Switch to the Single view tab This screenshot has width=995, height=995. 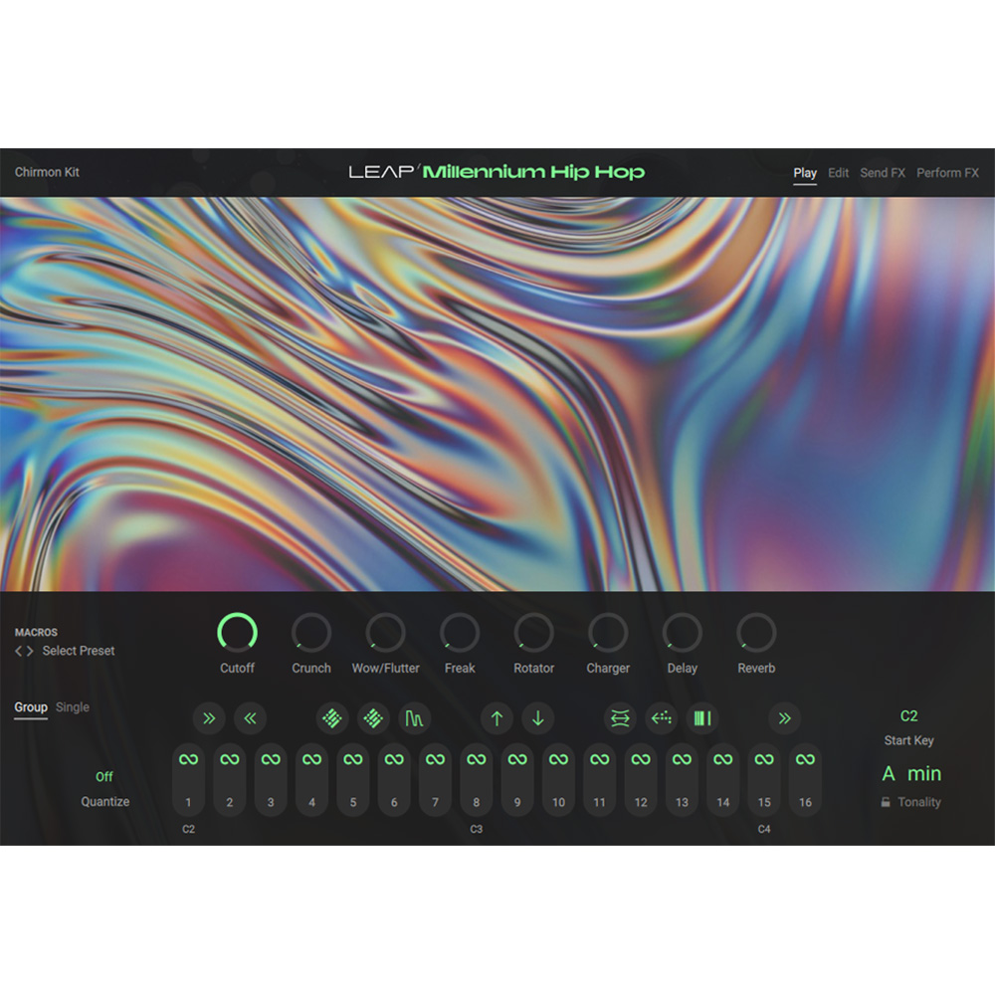click(x=71, y=706)
